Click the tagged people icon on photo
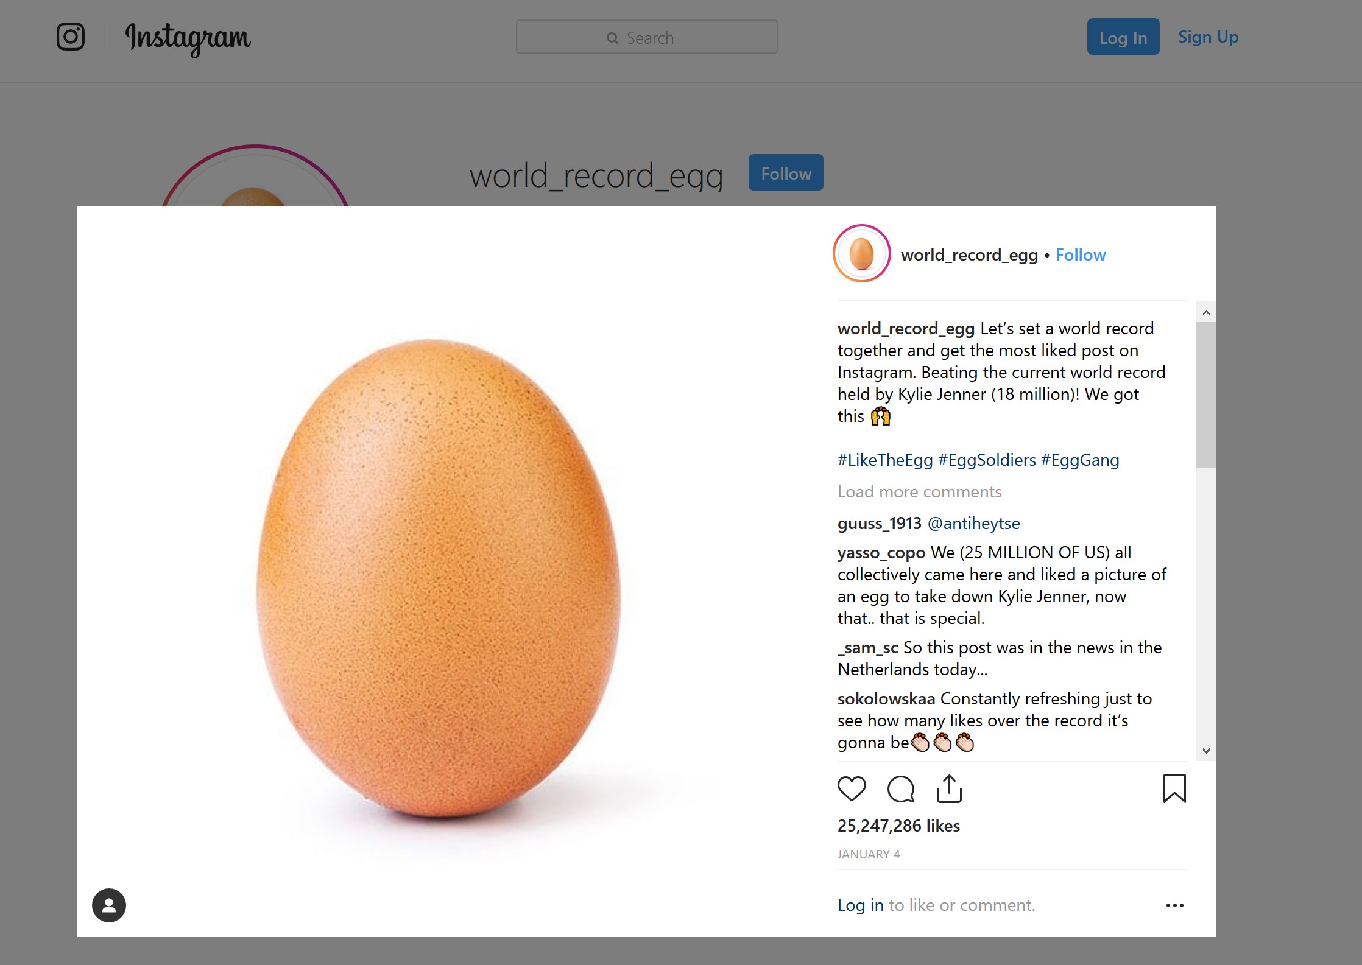 pos(109,905)
